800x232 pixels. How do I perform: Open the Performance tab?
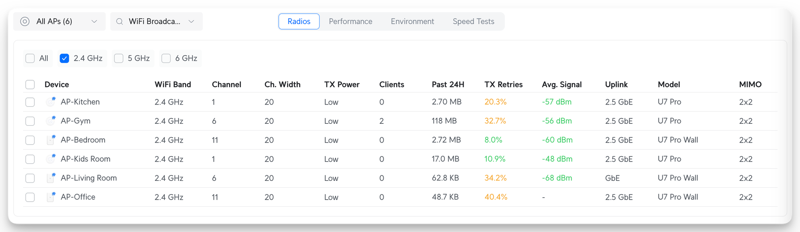(x=350, y=22)
